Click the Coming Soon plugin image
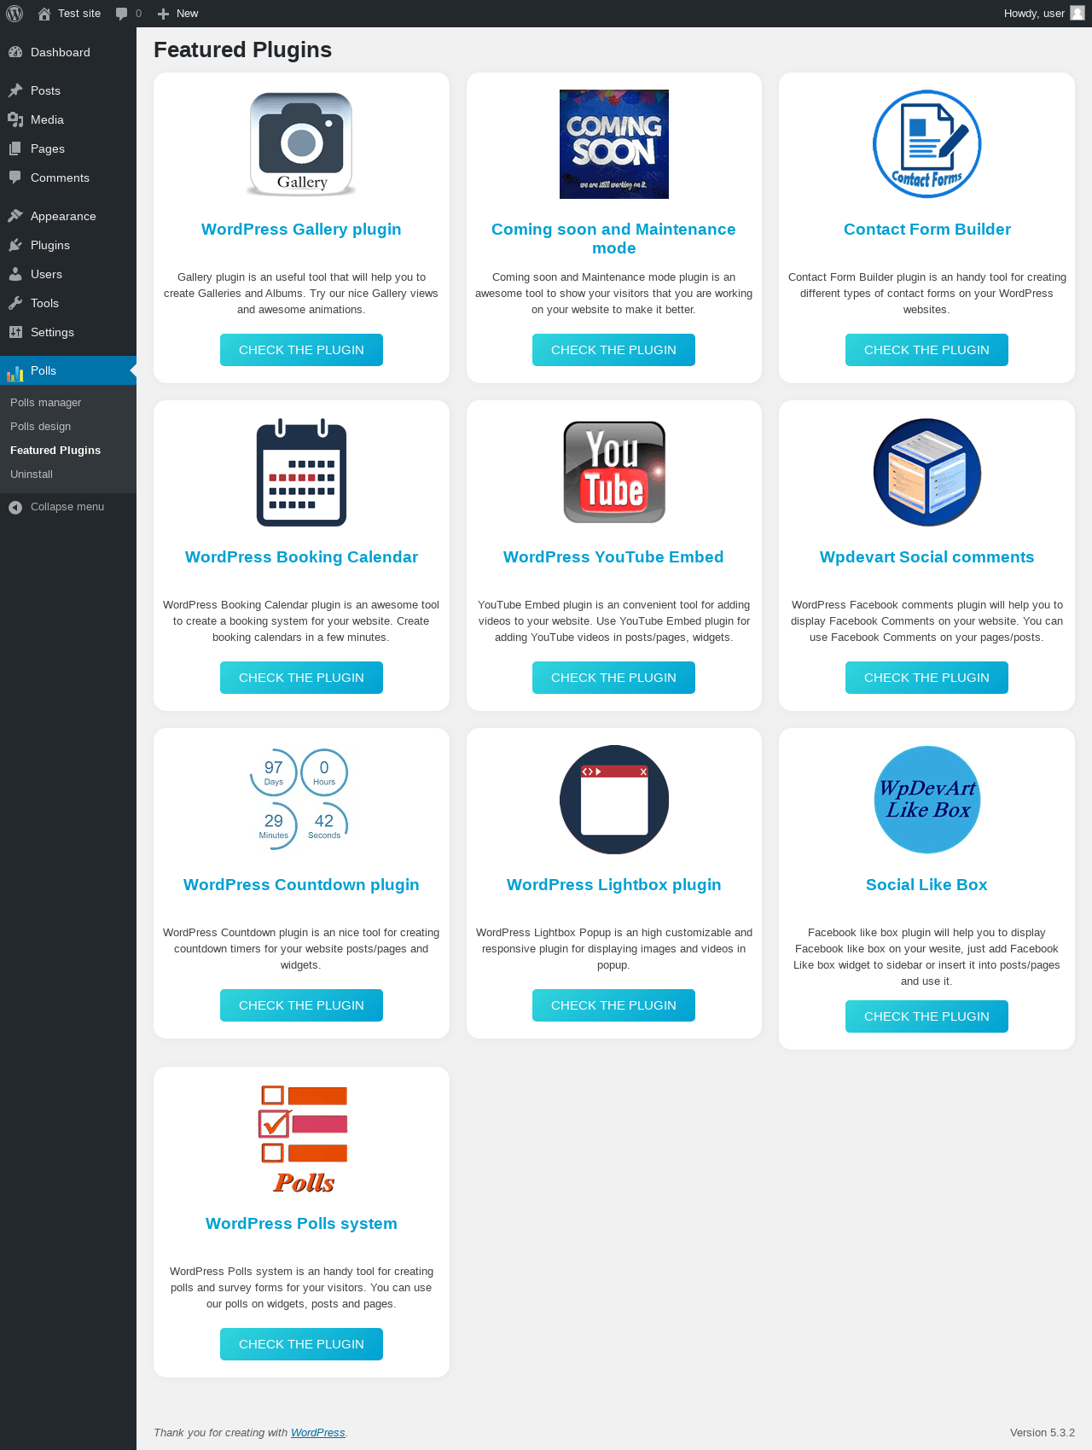The width and height of the screenshot is (1092, 1450). 614,144
